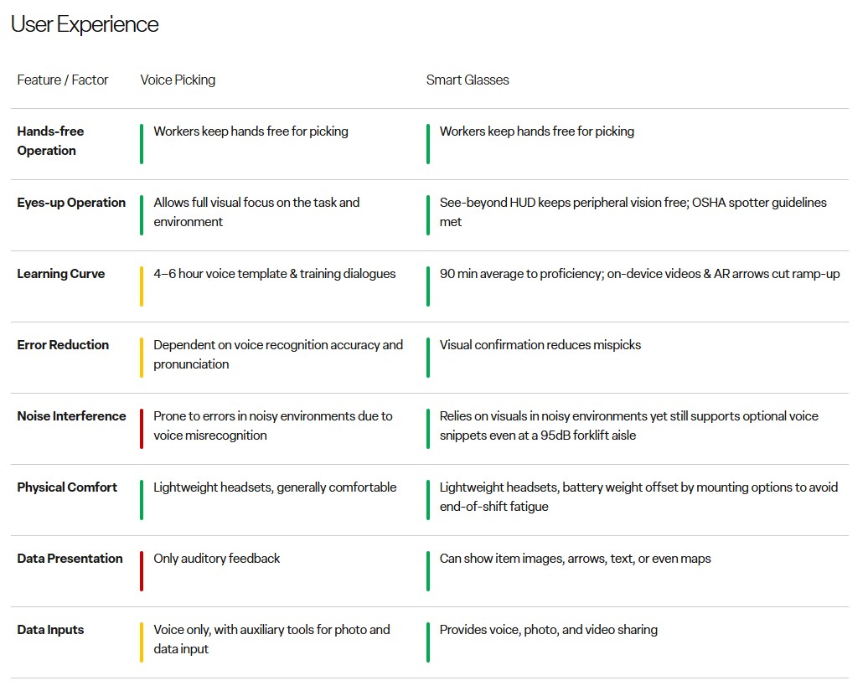Click the Physical Comfort row label
This screenshot has width=868, height=691.
coord(67,487)
